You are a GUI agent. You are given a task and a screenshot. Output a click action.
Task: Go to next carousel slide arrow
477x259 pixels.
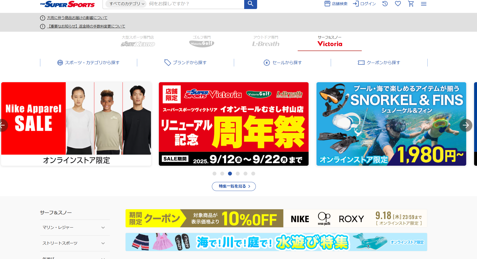pyautogui.click(x=466, y=125)
